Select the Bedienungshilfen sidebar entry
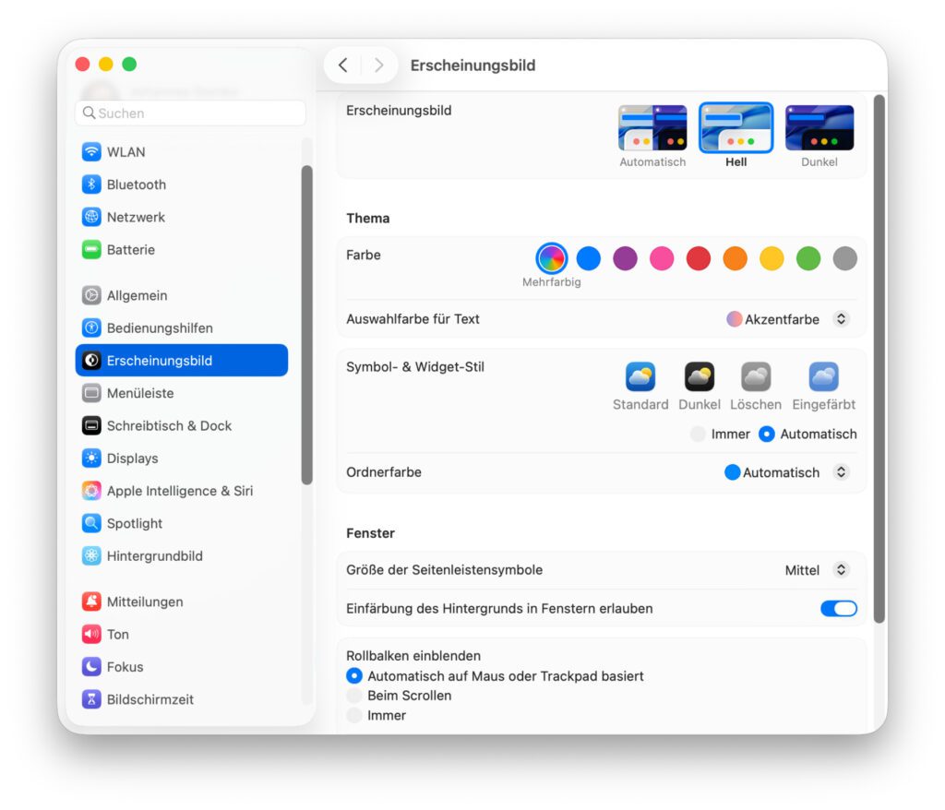The width and height of the screenshot is (945, 810). point(159,328)
